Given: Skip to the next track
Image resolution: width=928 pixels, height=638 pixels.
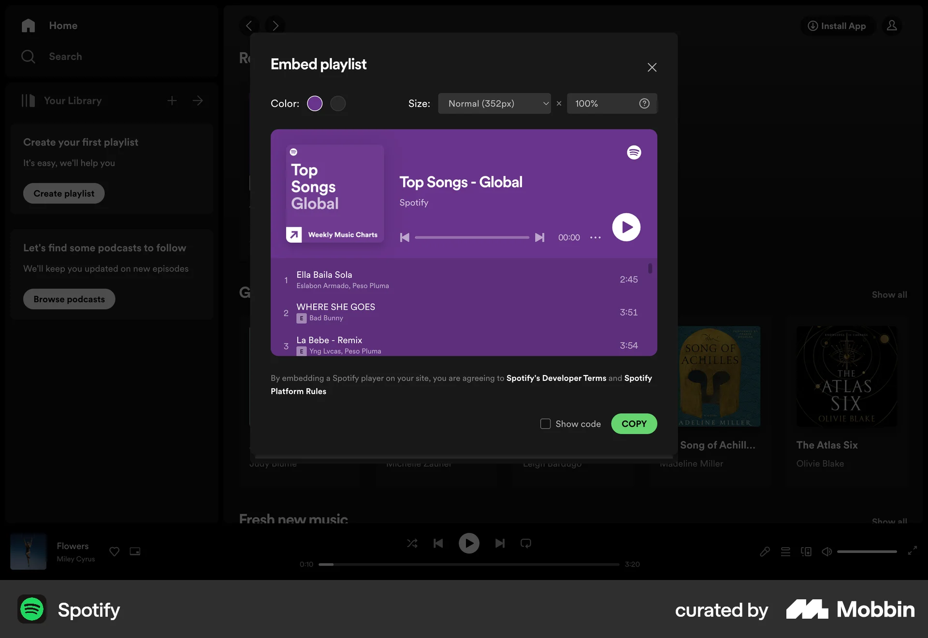Looking at the screenshot, I should (x=500, y=543).
